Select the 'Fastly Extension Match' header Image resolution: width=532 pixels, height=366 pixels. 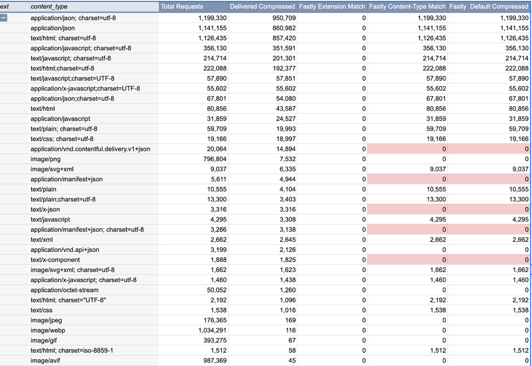click(x=332, y=6)
